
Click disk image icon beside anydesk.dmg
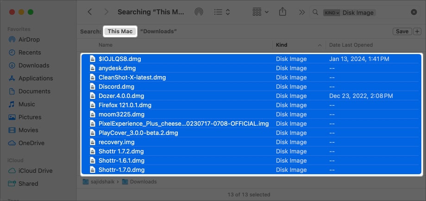[93, 68]
